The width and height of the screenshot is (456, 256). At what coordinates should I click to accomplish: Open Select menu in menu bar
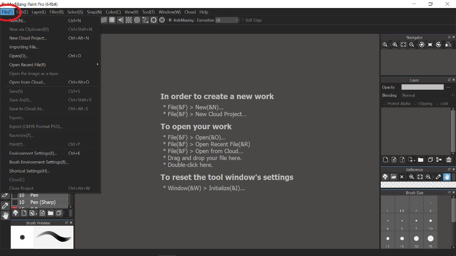75,12
